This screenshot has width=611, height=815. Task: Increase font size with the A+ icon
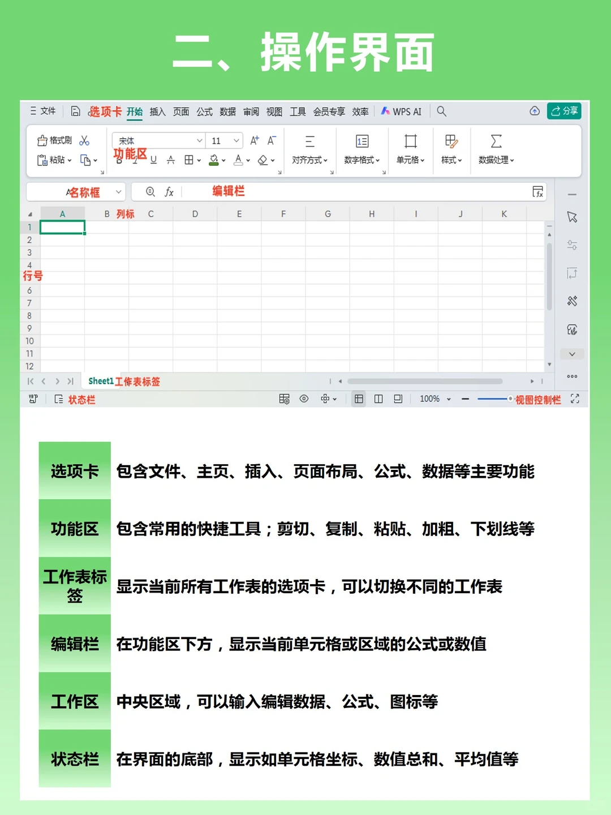click(x=255, y=140)
